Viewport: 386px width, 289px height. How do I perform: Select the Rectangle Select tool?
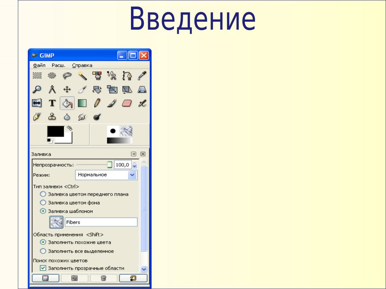point(37,75)
